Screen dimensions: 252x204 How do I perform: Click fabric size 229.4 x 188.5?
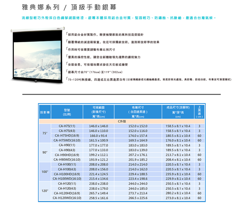tap(138, 174)
